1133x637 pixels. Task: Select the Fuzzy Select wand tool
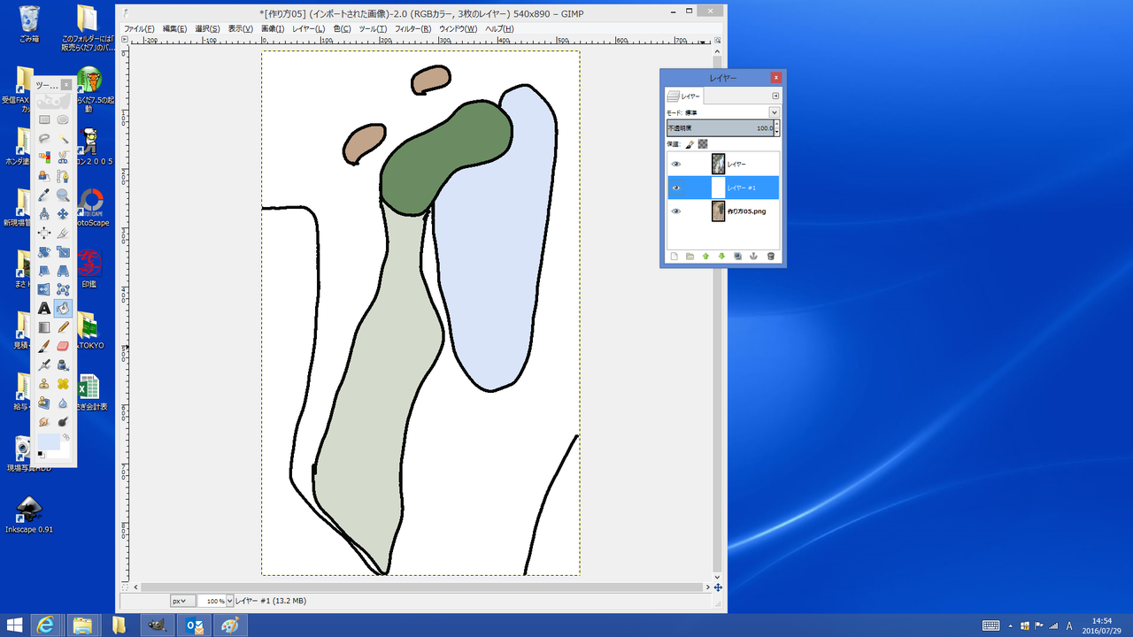[x=63, y=139]
